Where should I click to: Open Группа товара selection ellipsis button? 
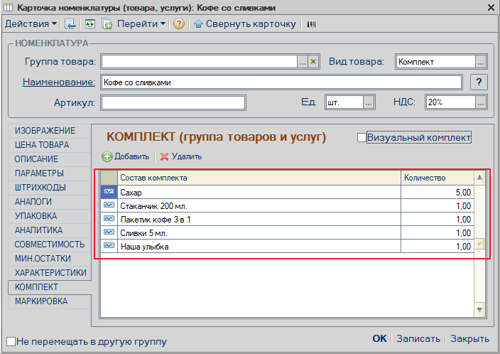303,62
